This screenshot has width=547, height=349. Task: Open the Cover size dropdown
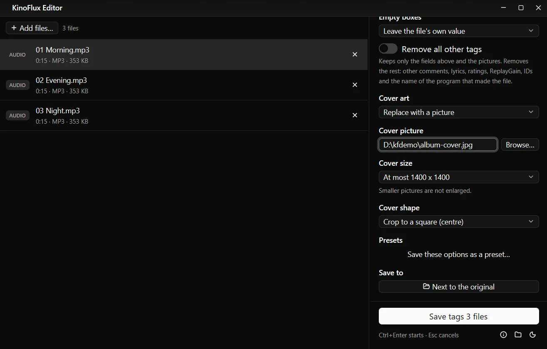459,177
